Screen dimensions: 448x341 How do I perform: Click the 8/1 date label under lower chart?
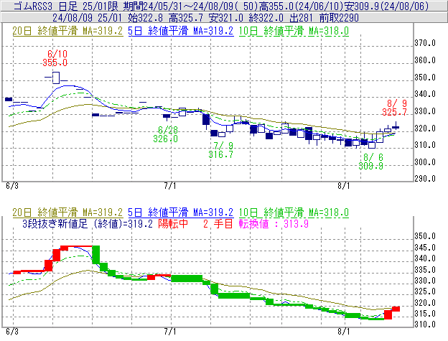point(344,332)
